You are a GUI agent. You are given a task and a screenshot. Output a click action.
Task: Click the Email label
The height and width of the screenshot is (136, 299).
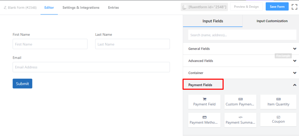[17, 58]
